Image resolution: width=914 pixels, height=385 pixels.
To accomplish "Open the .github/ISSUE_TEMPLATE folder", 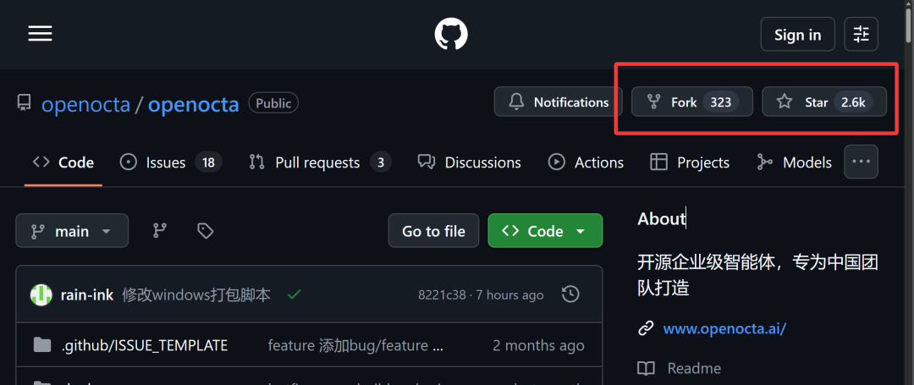I will point(144,345).
